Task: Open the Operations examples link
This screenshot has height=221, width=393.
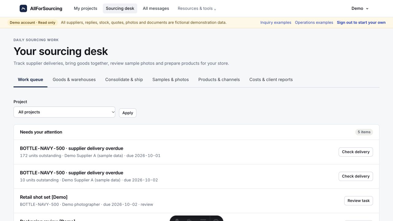Action: coord(314,22)
